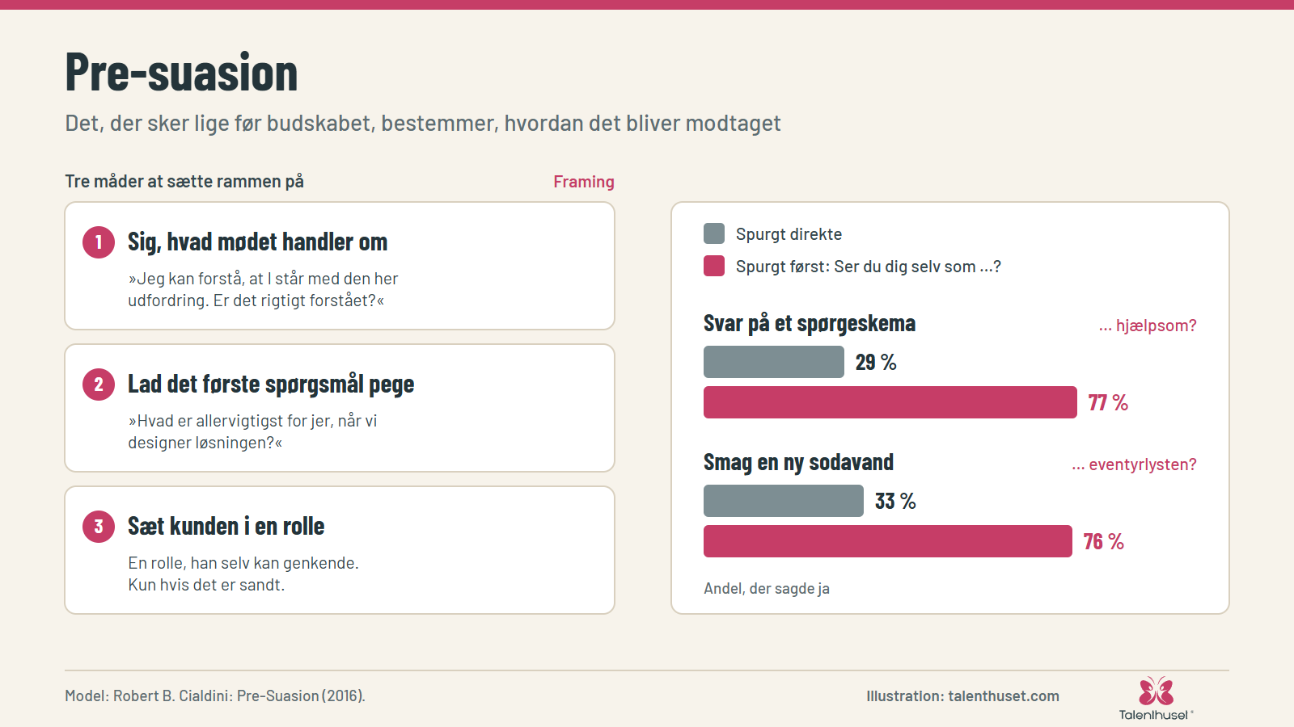Click the '77 %' value label
Viewport: 1294px width, 727px height.
[1108, 403]
